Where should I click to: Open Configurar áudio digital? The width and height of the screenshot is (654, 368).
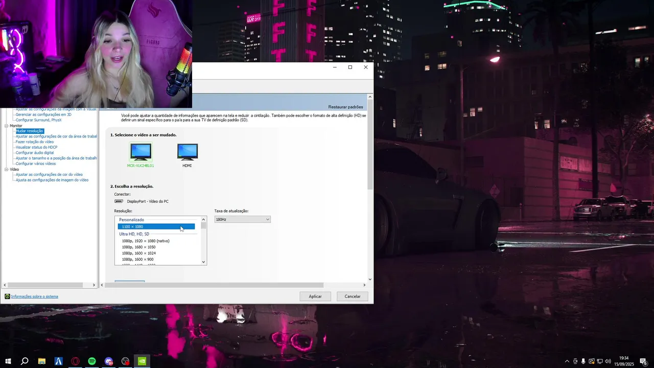pos(35,153)
